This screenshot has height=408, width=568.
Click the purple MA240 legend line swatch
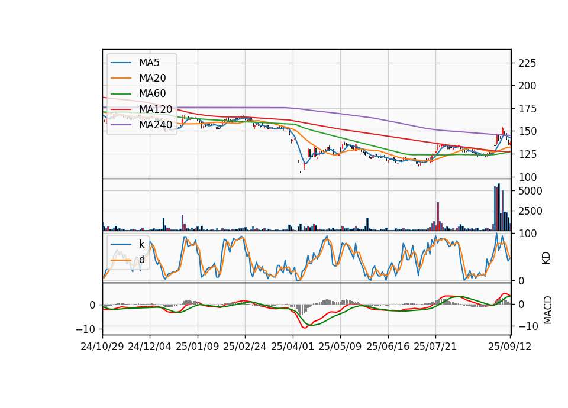pos(121,125)
